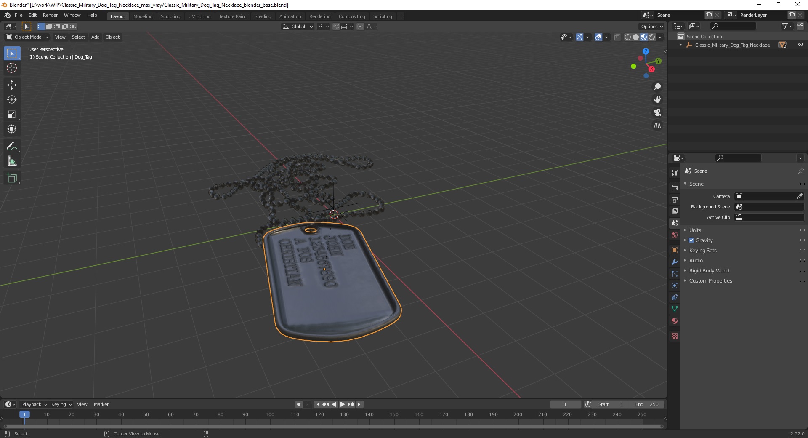Enable the Gravity checkbox

coord(691,240)
